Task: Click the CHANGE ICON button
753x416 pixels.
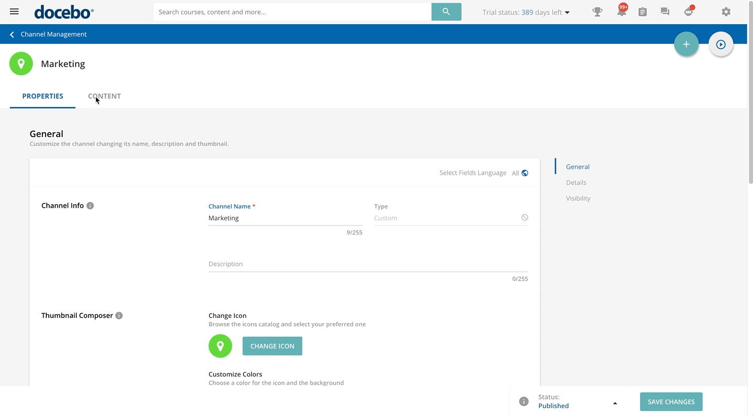Action: click(x=272, y=346)
